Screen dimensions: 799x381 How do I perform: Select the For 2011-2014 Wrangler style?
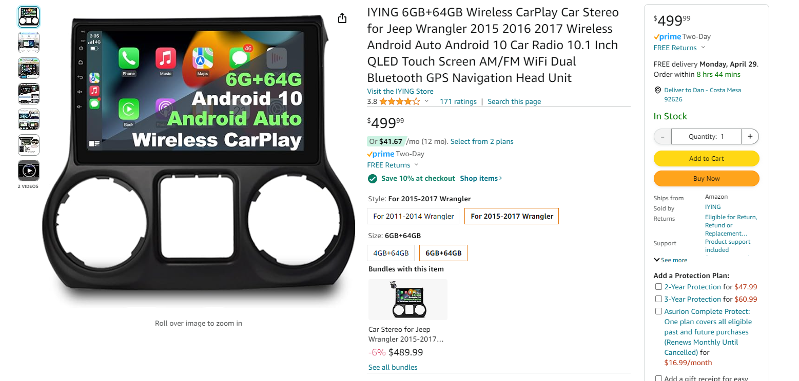(413, 216)
